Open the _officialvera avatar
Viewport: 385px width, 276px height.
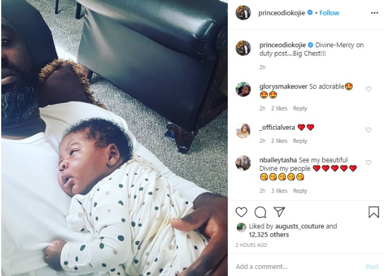[243, 130]
